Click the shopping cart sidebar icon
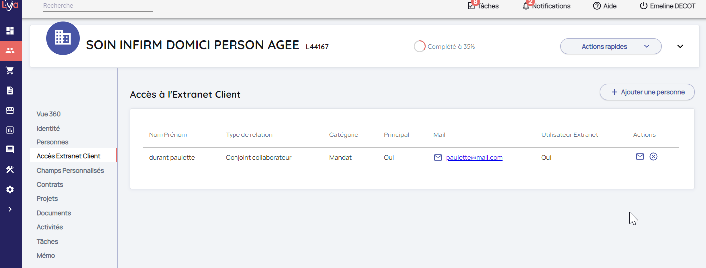 (x=10, y=71)
